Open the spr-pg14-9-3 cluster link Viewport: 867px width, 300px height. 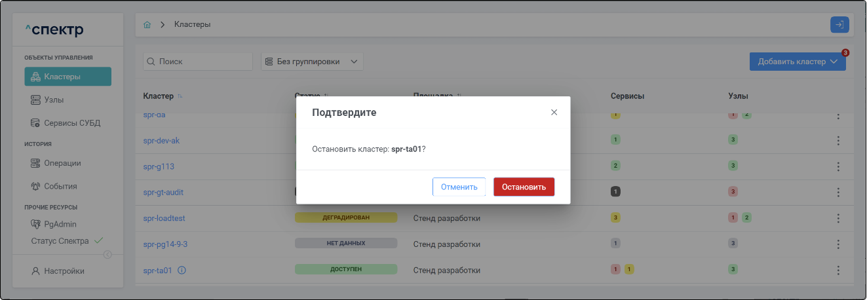pyautogui.click(x=165, y=244)
